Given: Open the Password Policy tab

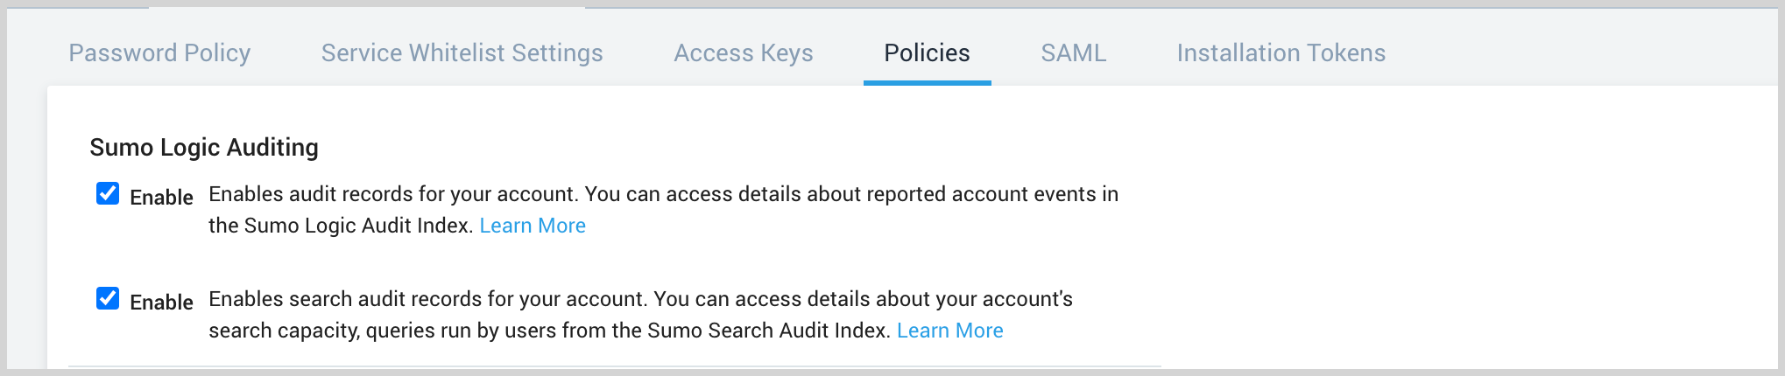Looking at the screenshot, I should 159,53.
